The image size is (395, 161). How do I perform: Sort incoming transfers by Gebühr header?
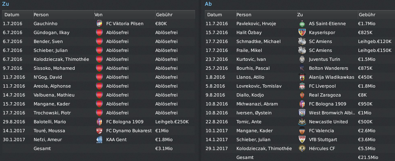click(x=175, y=15)
